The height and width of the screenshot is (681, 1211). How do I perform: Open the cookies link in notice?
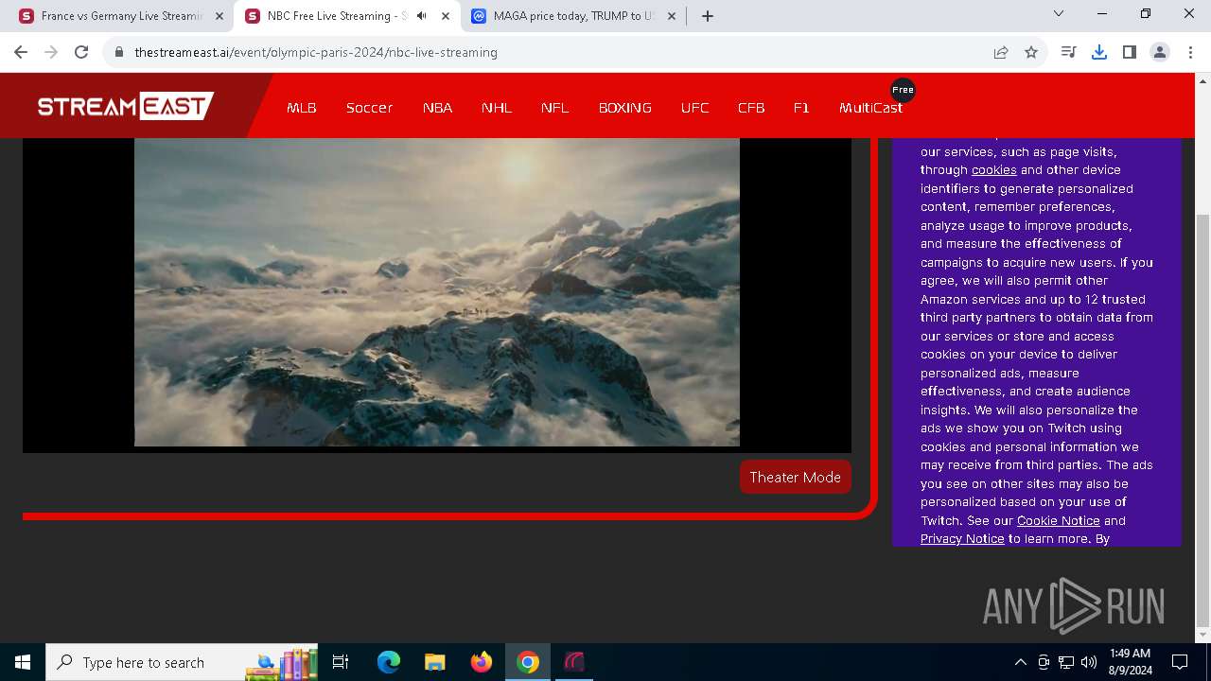[x=993, y=170]
